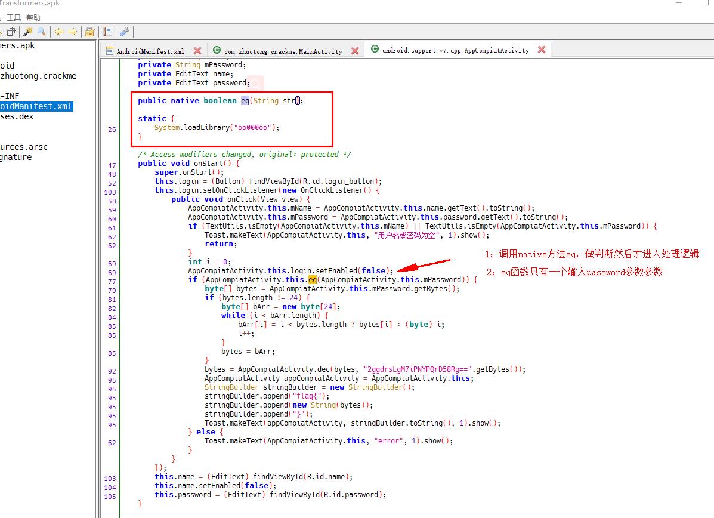
Task: Open the notebook/notes toolbar icon
Action: 109,32
